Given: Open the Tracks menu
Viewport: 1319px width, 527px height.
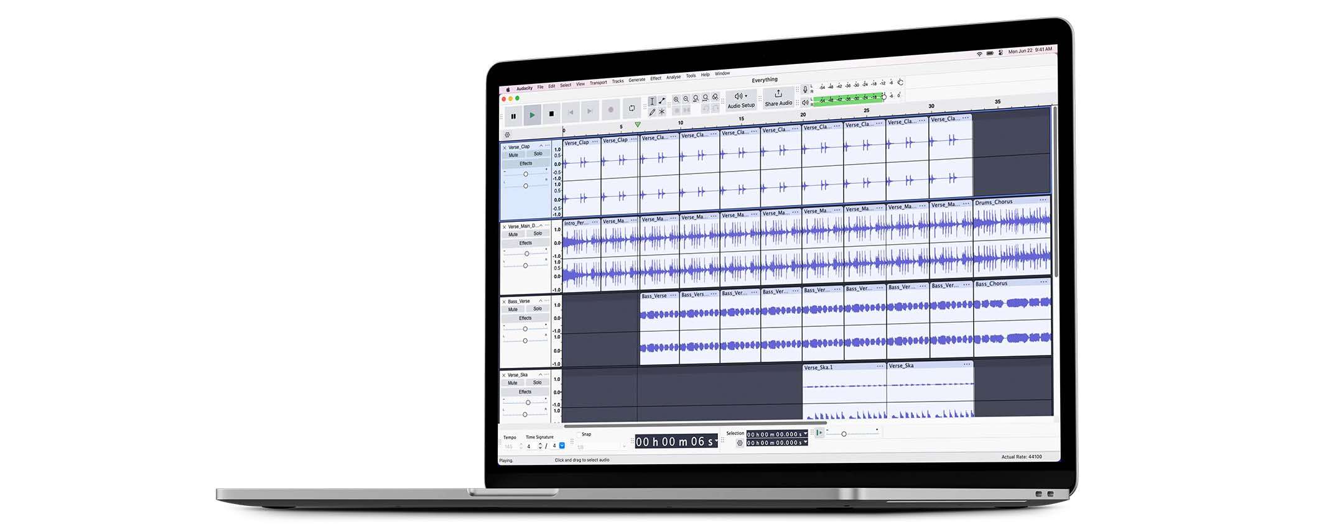Looking at the screenshot, I should coord(617,81).
